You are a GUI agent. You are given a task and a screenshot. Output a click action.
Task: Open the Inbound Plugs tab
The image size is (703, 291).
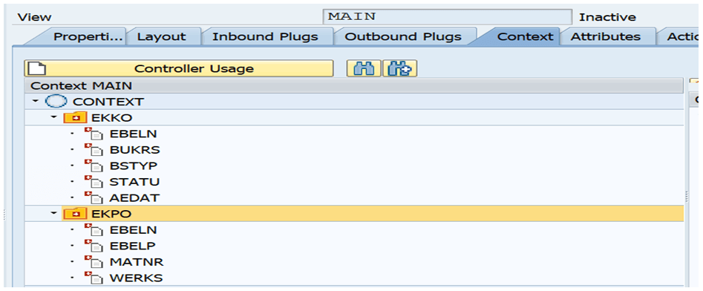click(x=265, y=36)
